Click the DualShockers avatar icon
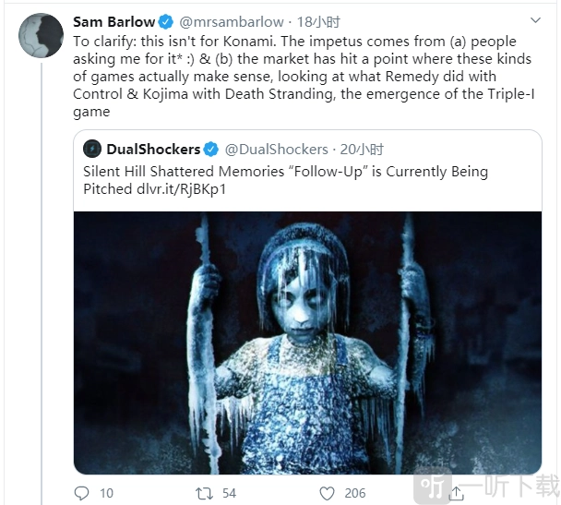The image size is (561, 505). click(92, 149)
